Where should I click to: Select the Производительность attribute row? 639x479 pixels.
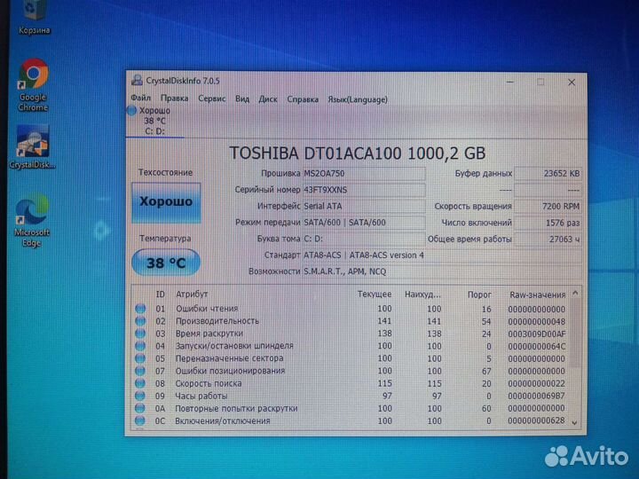click(351, 321)
